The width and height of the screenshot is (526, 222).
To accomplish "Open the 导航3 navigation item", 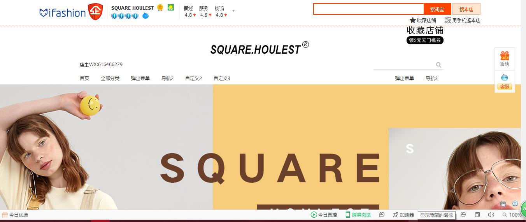I will [431, 78].
